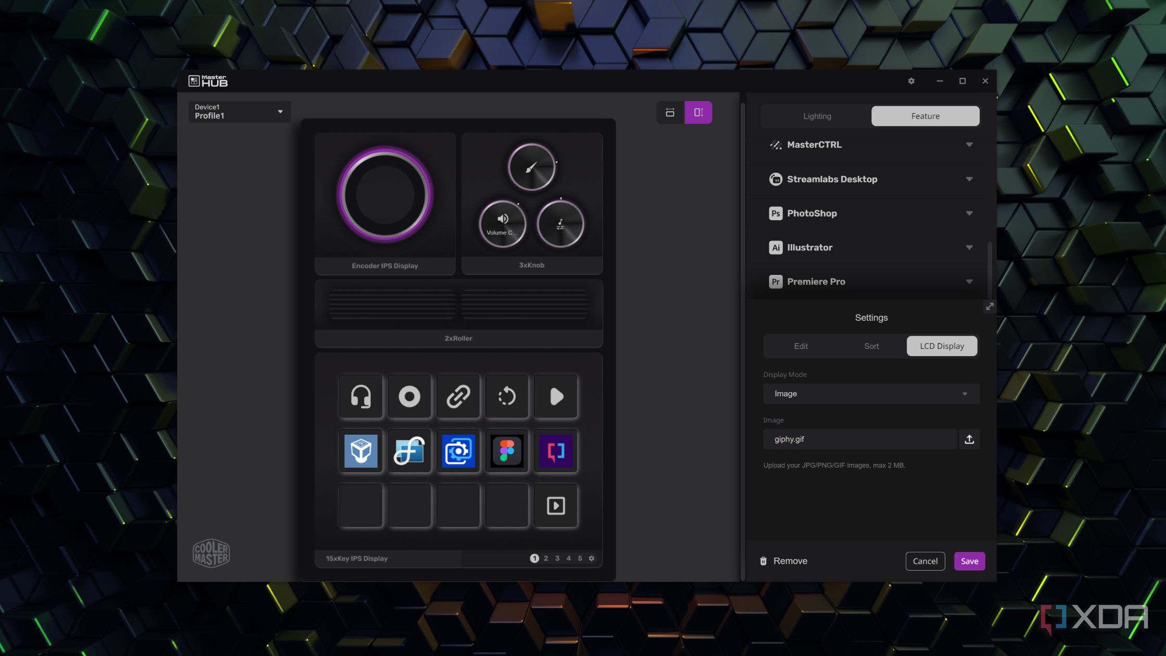
Task: Click the expand panel arrow icon
Action: point(990,307)
